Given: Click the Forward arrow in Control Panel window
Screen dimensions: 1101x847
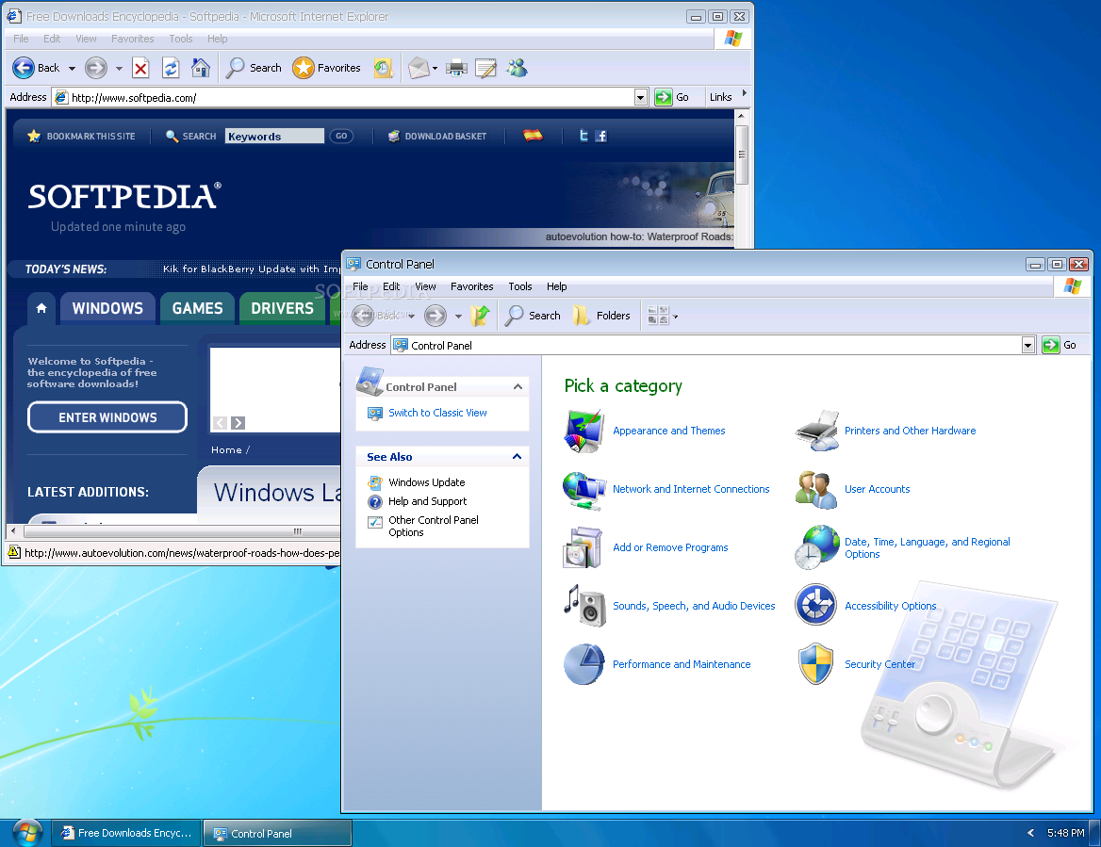Looking at the screenshot, I should click(x=435, y=316).
